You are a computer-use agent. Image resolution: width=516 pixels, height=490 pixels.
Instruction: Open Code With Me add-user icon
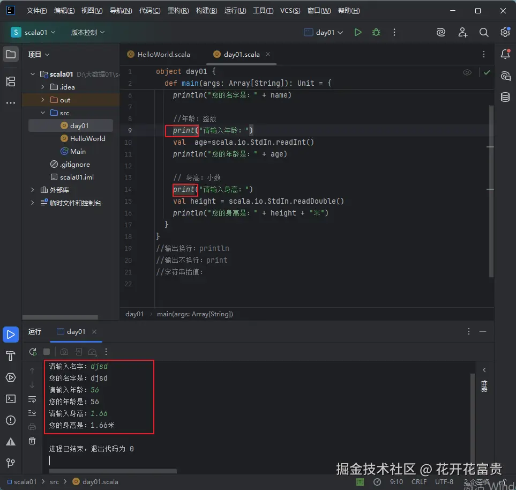tap(462, 32)
